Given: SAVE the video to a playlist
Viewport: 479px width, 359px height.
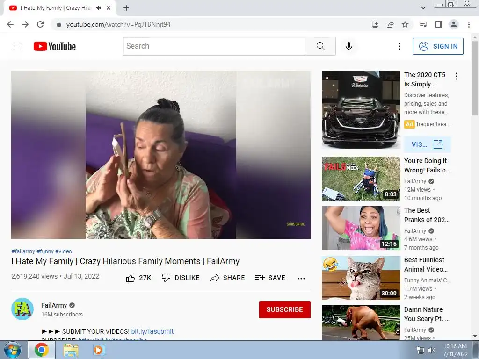Looking at the screenshot, I should coord(270,278).
